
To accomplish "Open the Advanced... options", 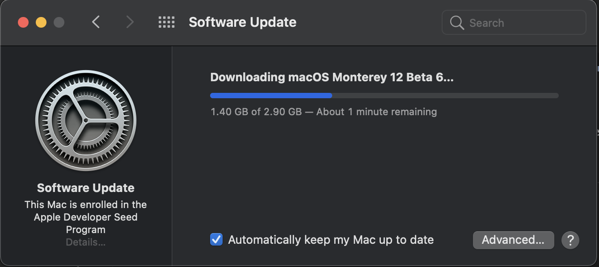I will [x=513, y=240].
